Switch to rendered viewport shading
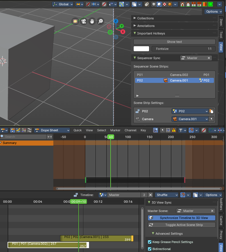The height and width of the screenshot is (252, 226). [170, 4]
